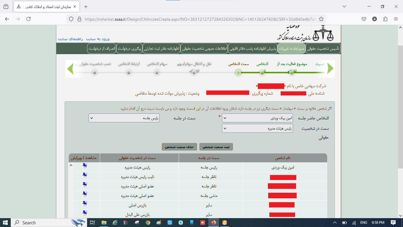This screenshot has height=227, width=403.
Task: Open Firefox hamburger application menu
Action: pyautogui.click(x=396, y=19)
